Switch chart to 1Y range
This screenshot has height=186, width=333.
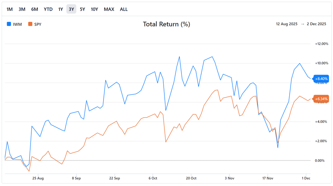click(60, 9)
